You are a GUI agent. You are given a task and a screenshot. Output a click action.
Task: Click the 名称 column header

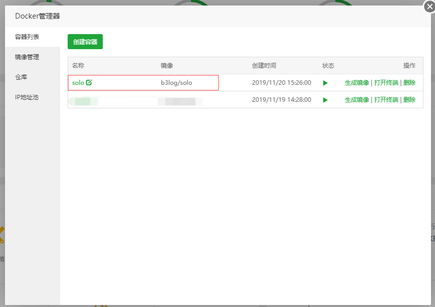[78, 66]
